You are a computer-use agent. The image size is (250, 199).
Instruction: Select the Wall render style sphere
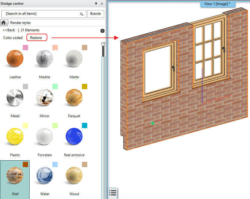click(15, 175)
